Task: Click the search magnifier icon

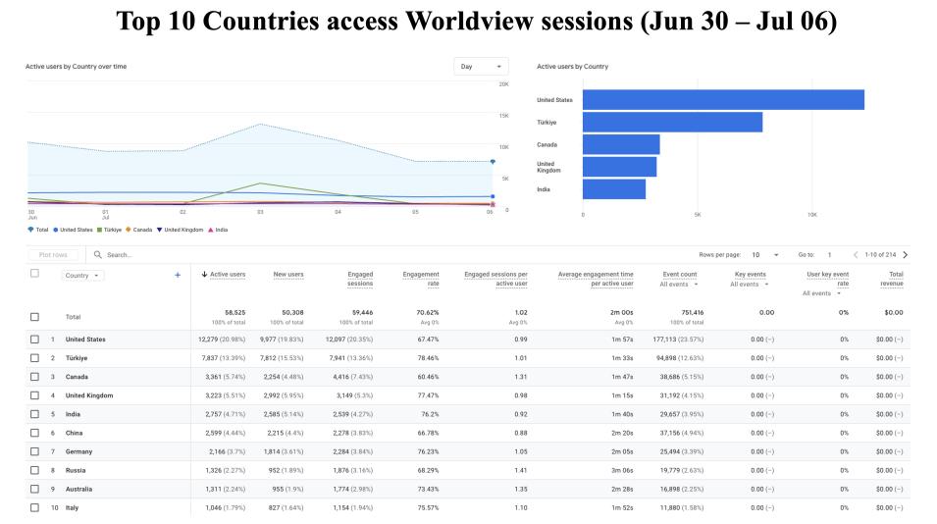Action: (97, 254)
